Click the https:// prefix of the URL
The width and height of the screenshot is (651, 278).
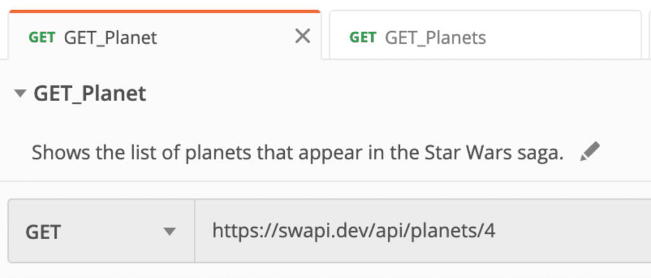pos(235,230)
